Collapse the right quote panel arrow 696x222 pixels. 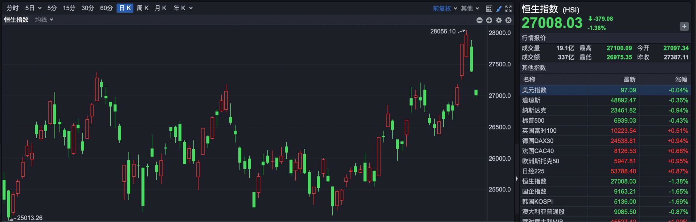(x=516, y=178)
